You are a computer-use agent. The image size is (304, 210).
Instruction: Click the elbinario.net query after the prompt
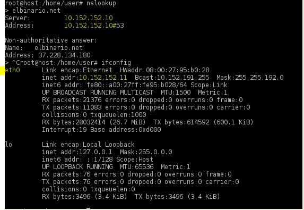click(x=37, y=11)
